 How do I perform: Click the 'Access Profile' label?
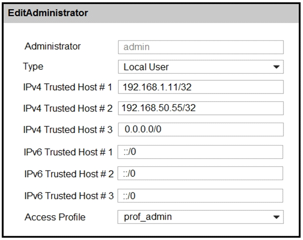click(56, 217)
